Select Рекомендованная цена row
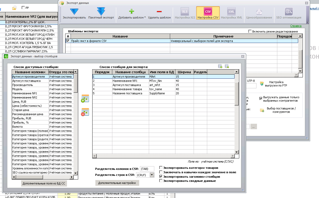 point(43,114)
